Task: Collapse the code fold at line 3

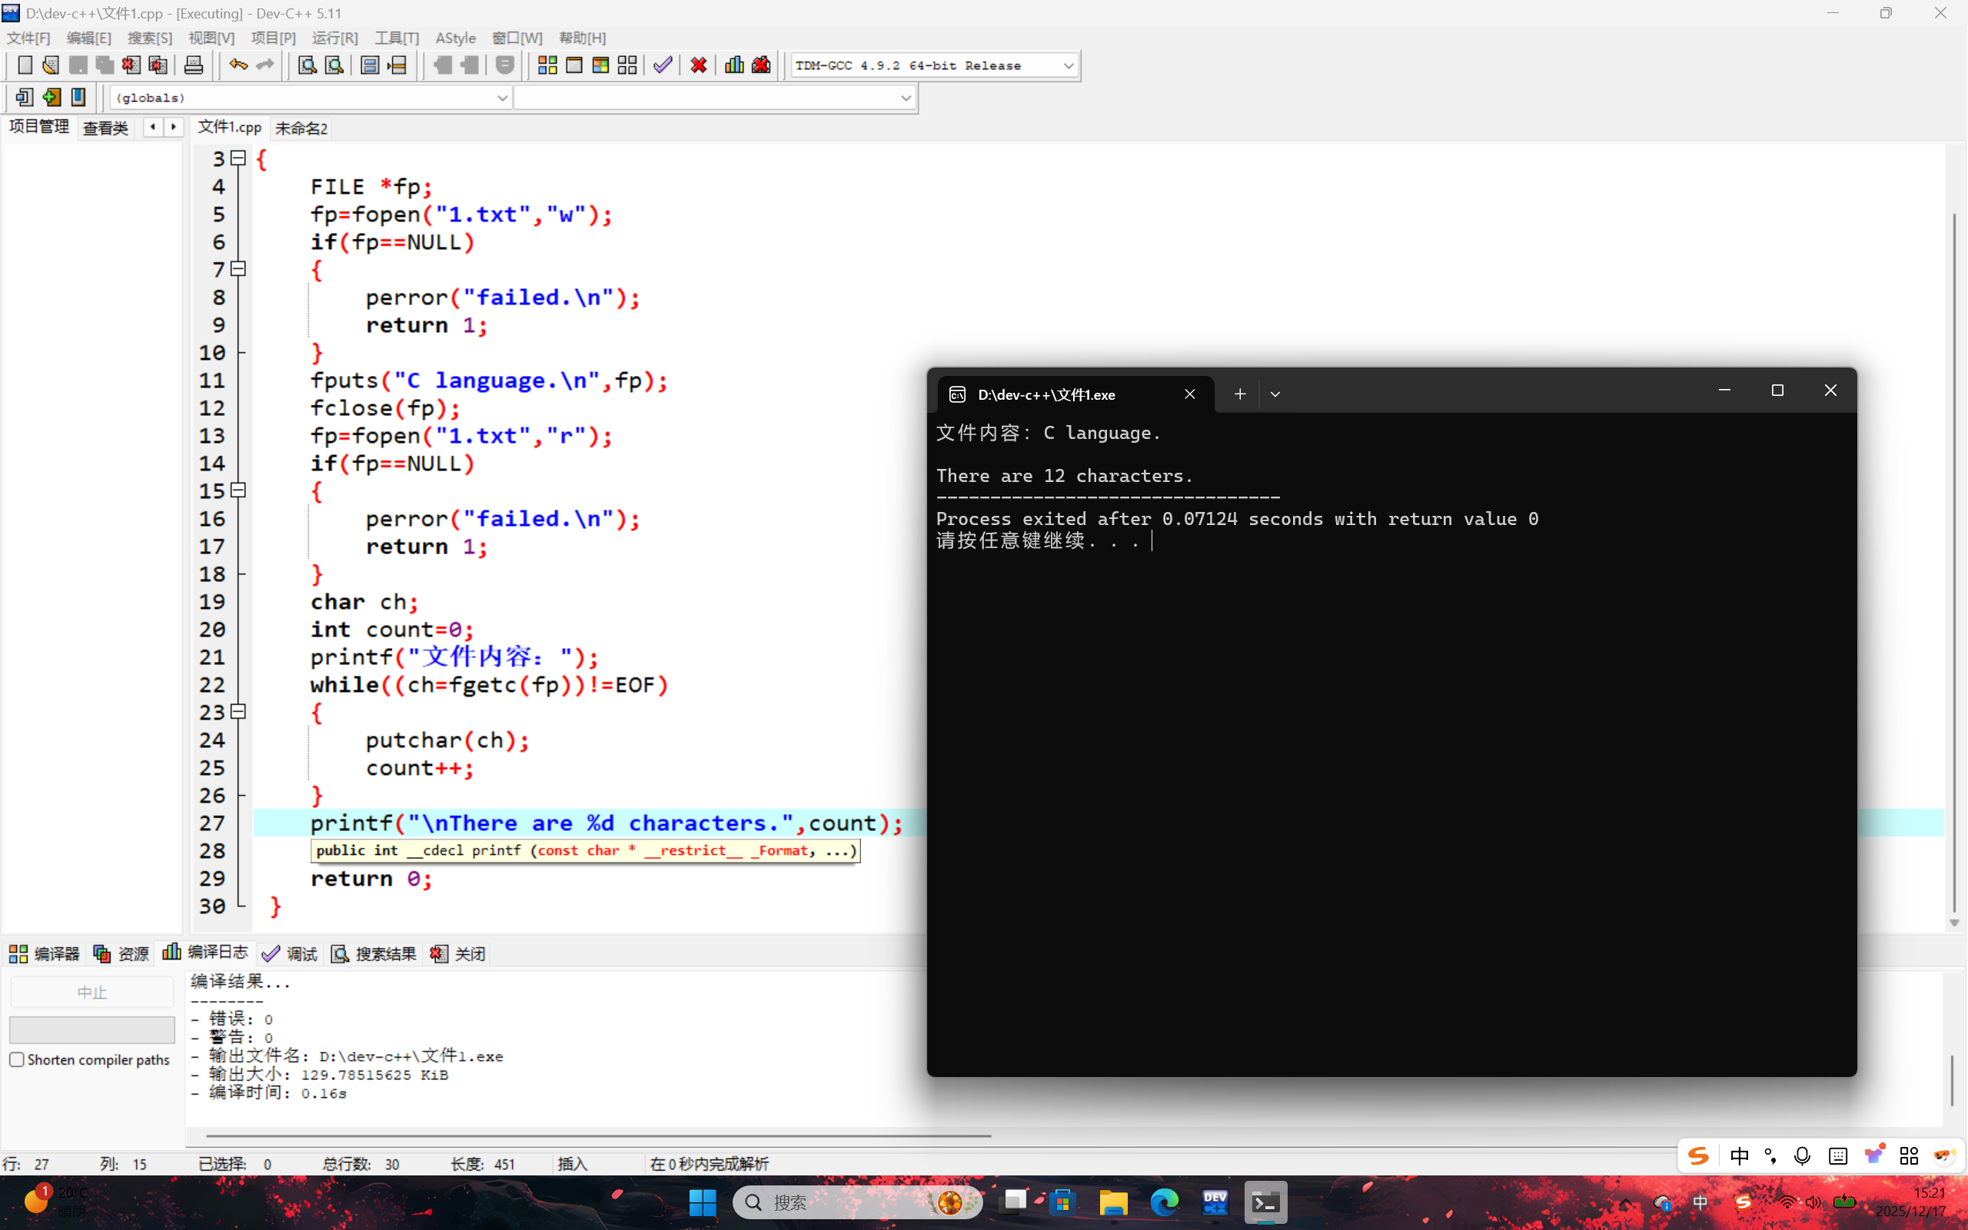Action: 238,158
